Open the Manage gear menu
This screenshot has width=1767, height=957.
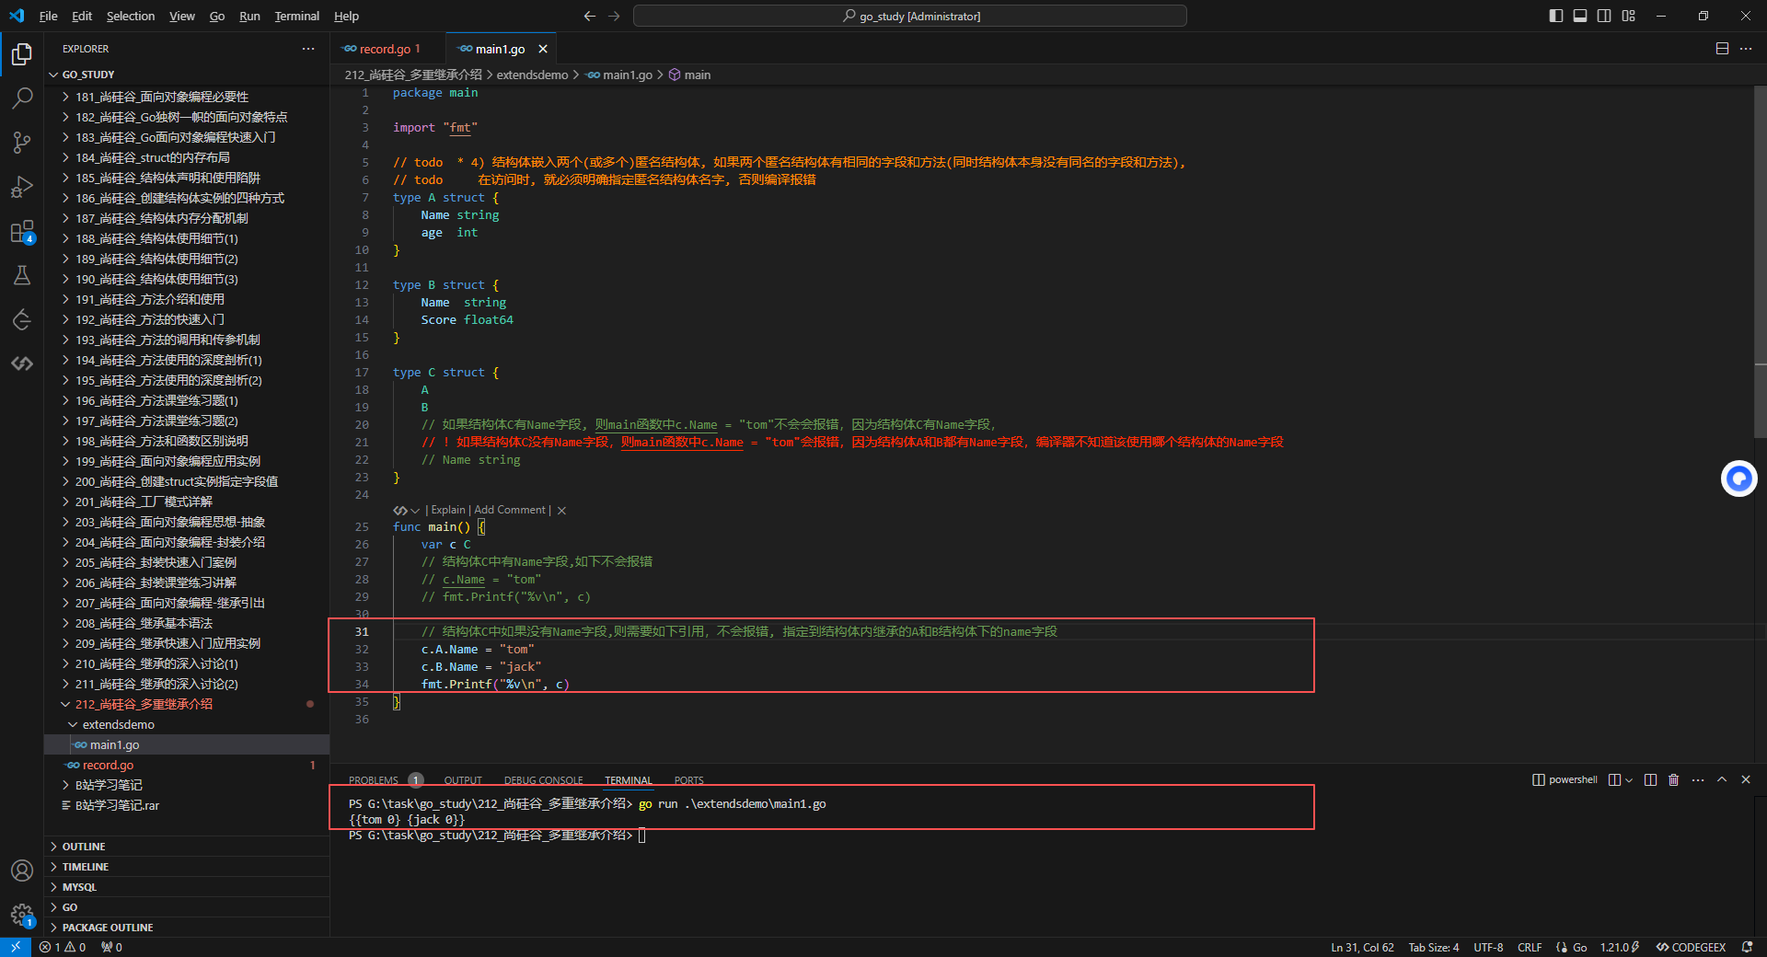click(22, 915)
